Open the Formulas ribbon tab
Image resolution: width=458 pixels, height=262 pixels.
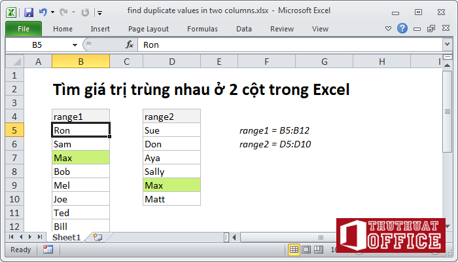202,29
